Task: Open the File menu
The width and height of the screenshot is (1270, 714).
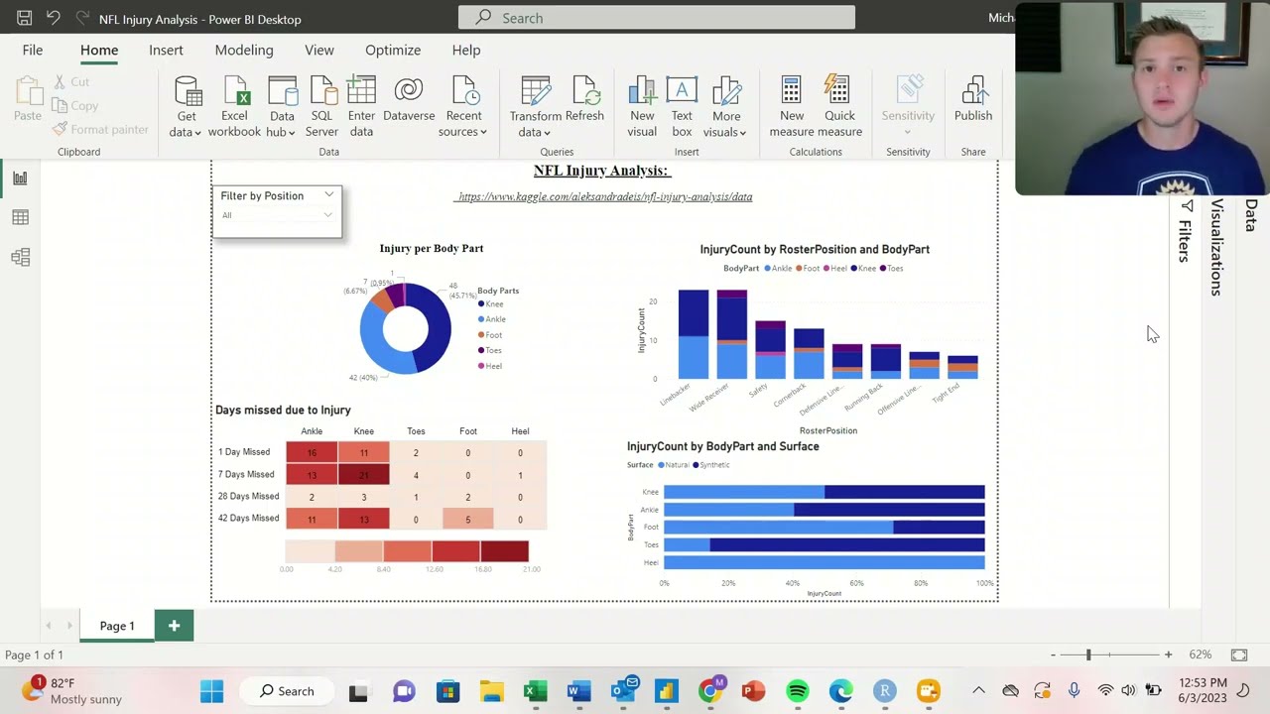Action: tap(33, 50)
